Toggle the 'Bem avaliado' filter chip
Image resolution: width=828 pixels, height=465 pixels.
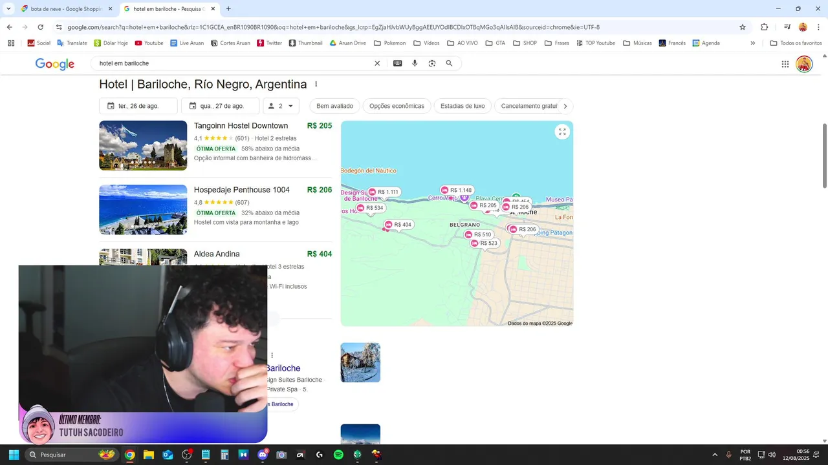point(334,106)
